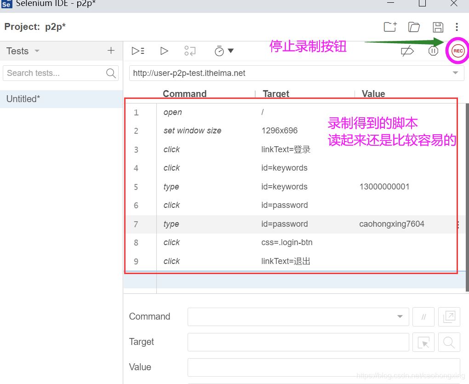This screenshot has height=384, width=469.
Task: Minimize the Selenium IDE window
Action: pos(390,3)
